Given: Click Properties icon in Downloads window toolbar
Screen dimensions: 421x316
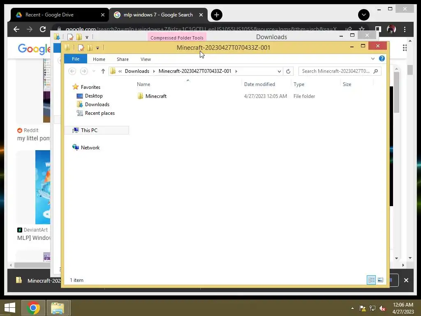Looking at the screenshot, I should click(70, 37).
